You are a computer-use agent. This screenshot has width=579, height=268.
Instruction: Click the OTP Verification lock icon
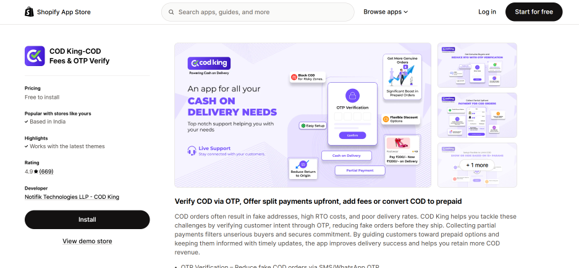click(x=352, y=96)
